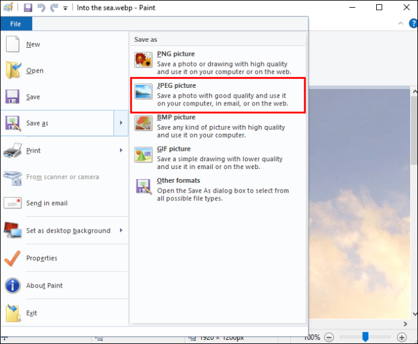
Task: Click the zoom in plus button
Action: pyautogui.click(x=402, y=337)
